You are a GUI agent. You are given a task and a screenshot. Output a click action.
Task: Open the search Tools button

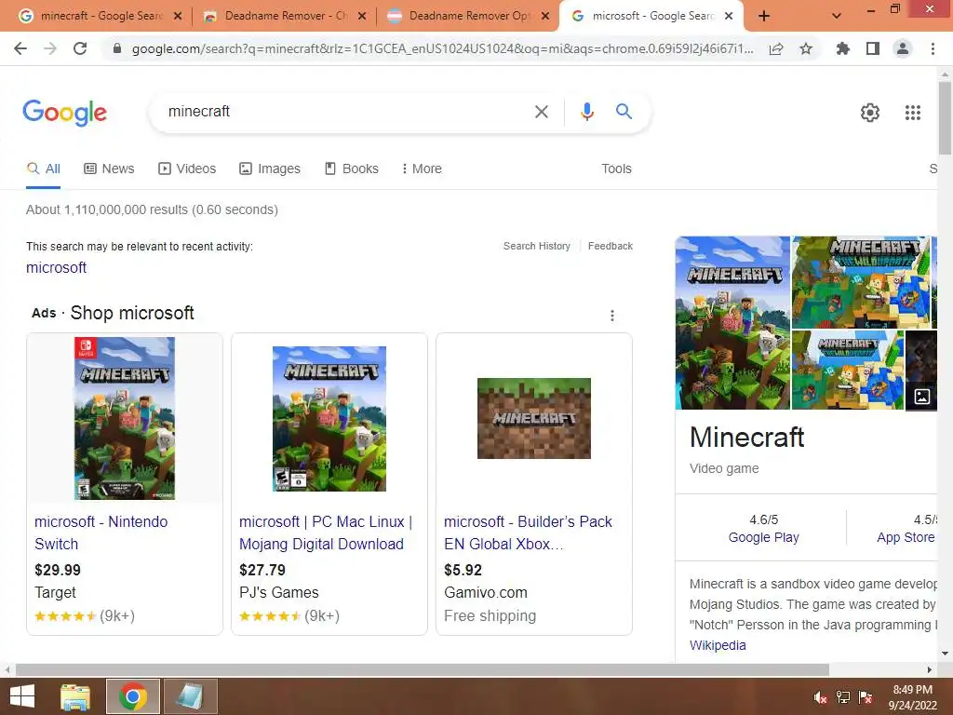(616, 169)
